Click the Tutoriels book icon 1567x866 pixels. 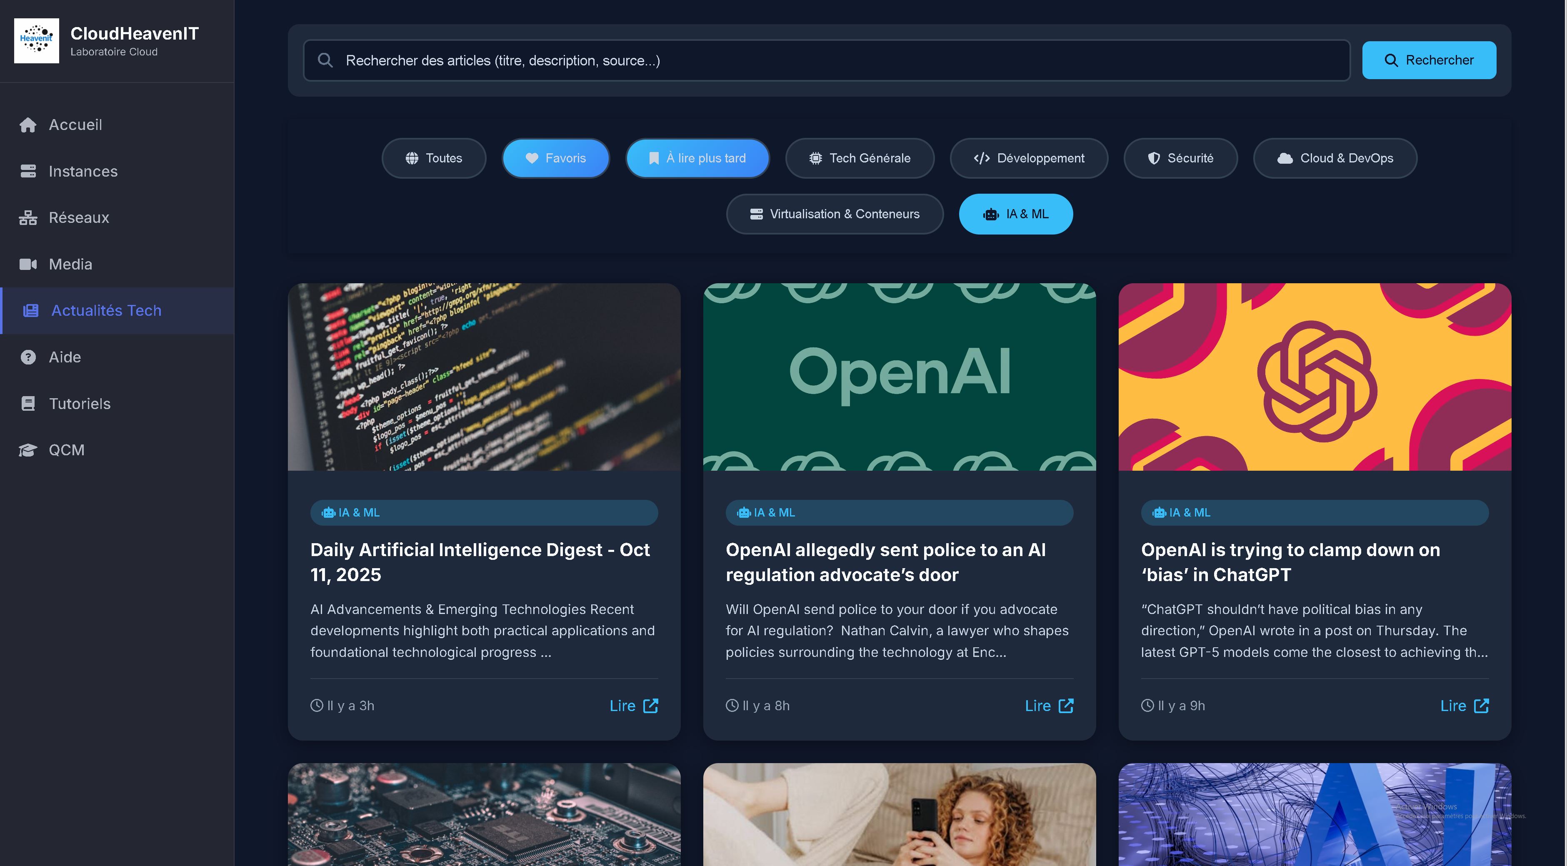pyautogui.click(x=28, y=404)
